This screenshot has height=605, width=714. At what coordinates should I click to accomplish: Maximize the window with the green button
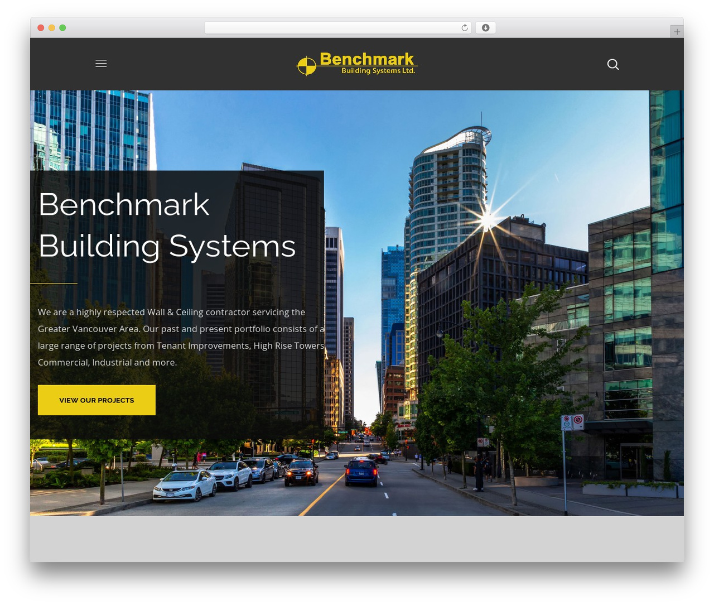pyautogui.click(x=62, y=28)
